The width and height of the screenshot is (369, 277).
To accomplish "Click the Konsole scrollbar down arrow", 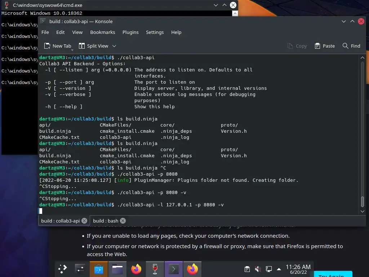I will [x=363, y=211].
